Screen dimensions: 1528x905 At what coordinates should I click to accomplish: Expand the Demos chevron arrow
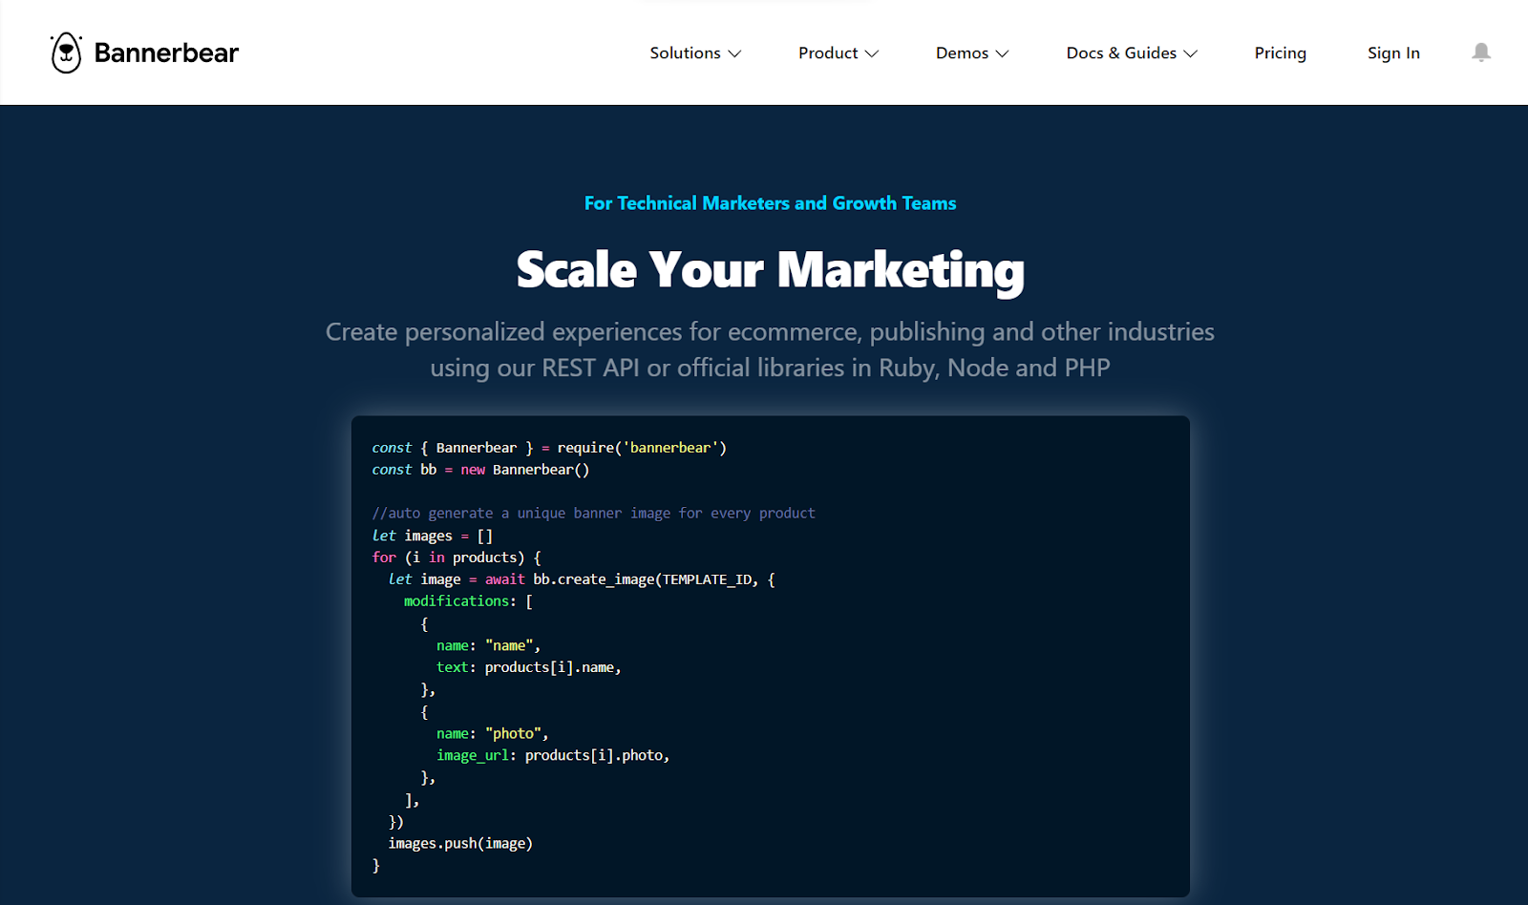click(1002, 54)
